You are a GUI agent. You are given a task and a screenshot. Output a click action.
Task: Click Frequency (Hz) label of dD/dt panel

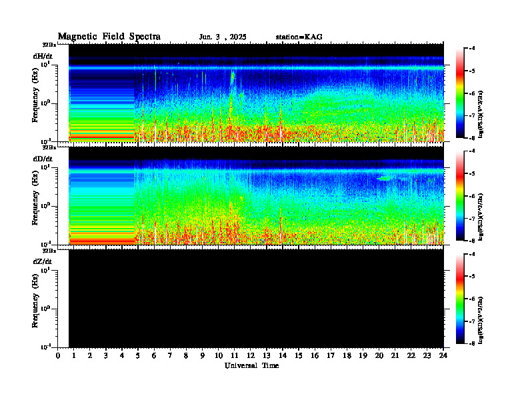coord(35,199)
